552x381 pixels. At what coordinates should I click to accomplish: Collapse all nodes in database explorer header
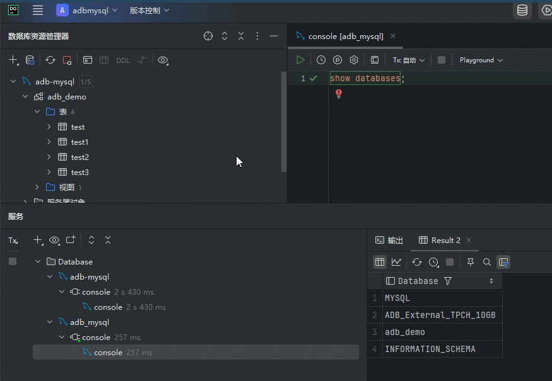(x=241, y=36)
